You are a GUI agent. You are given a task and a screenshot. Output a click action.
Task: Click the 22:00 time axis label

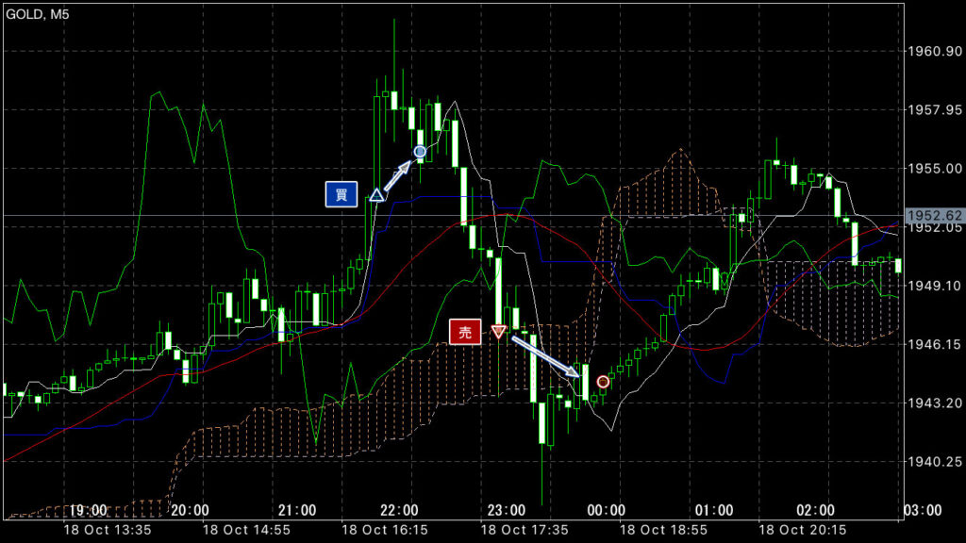(x=399, y=510)
